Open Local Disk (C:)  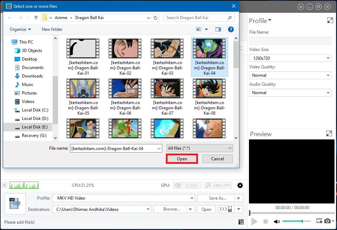[31, 110]
